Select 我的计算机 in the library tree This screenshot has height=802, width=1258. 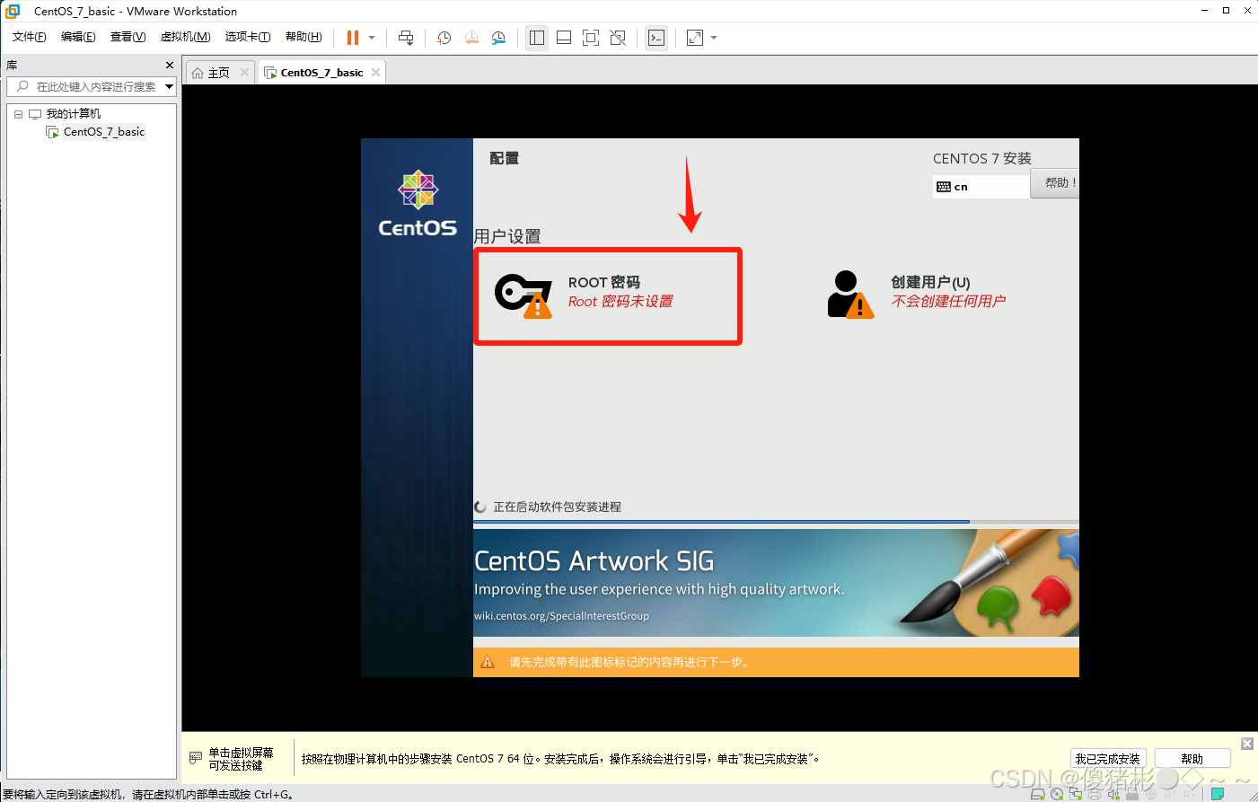(x=74, y=114)
